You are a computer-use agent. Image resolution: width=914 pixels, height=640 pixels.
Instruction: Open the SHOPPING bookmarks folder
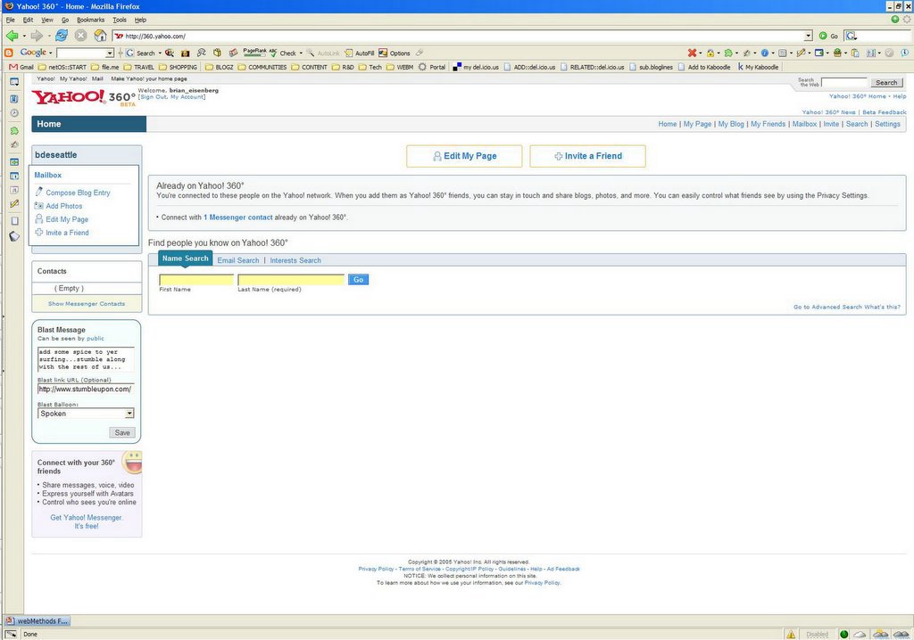178,67
